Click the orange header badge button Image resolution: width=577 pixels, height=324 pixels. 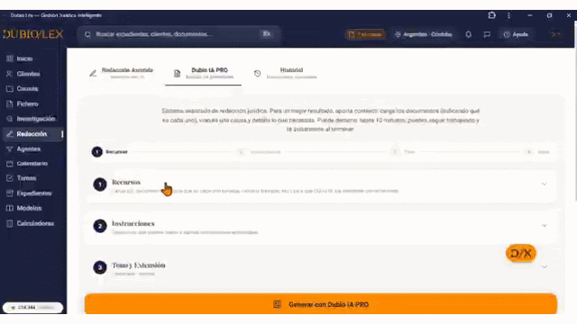click(x=365, y=34)
